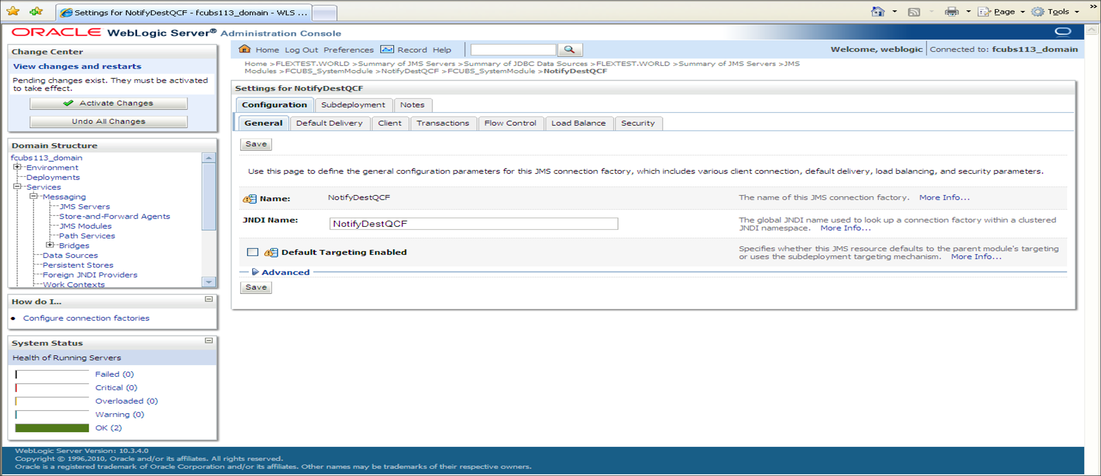
Task: Click the Add to Favorites star-plus icon
Action: point(36,12)
